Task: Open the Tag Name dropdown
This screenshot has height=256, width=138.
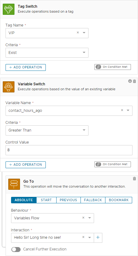Action: (84, 33)
